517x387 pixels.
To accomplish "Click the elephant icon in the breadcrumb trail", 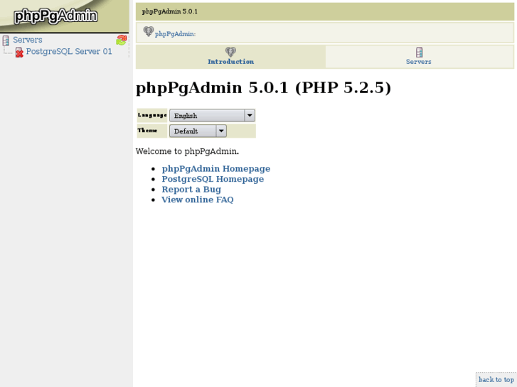I will 149,32.
